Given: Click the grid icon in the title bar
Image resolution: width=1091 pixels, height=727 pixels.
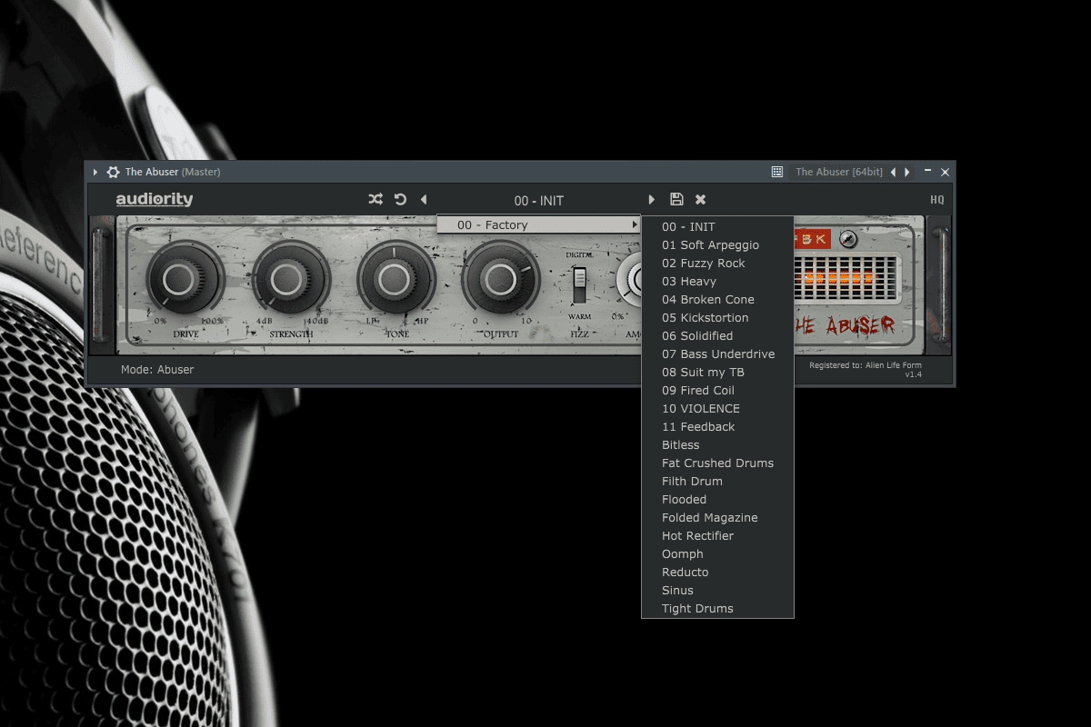Looking at the screenshot, I should [x=776, y=172].
